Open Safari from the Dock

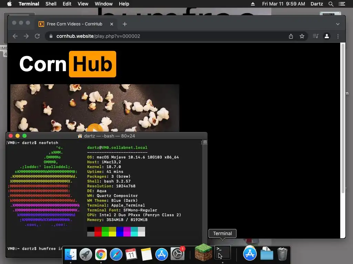(116, 254)
